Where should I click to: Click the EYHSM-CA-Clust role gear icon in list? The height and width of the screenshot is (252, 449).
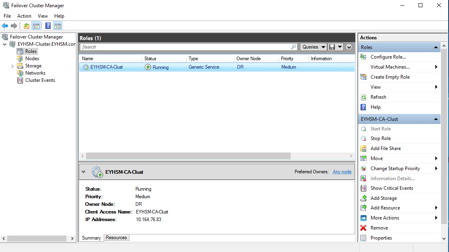tap(86, 67)
